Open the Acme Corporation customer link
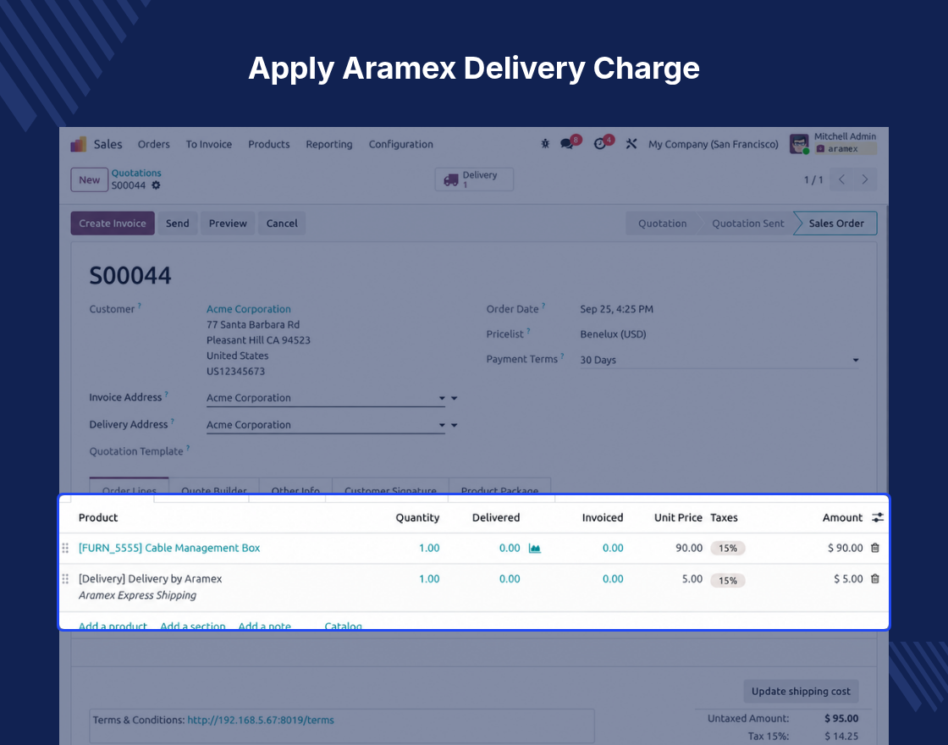This screenshot has height=745, width=948. 249,309
